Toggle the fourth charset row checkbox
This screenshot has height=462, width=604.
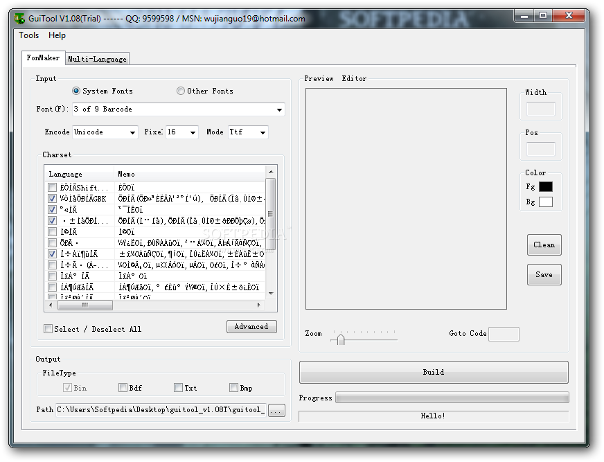coord(52,221)
